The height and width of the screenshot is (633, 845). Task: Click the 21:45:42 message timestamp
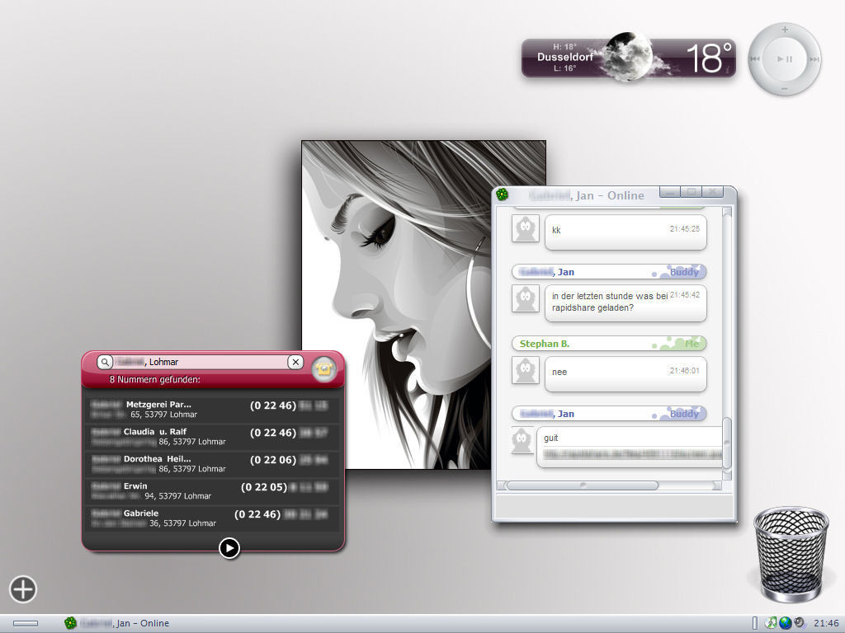click(684, 295)
